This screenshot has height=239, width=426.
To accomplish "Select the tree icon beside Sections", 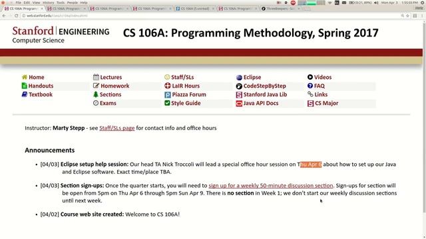I will point(96,94).
